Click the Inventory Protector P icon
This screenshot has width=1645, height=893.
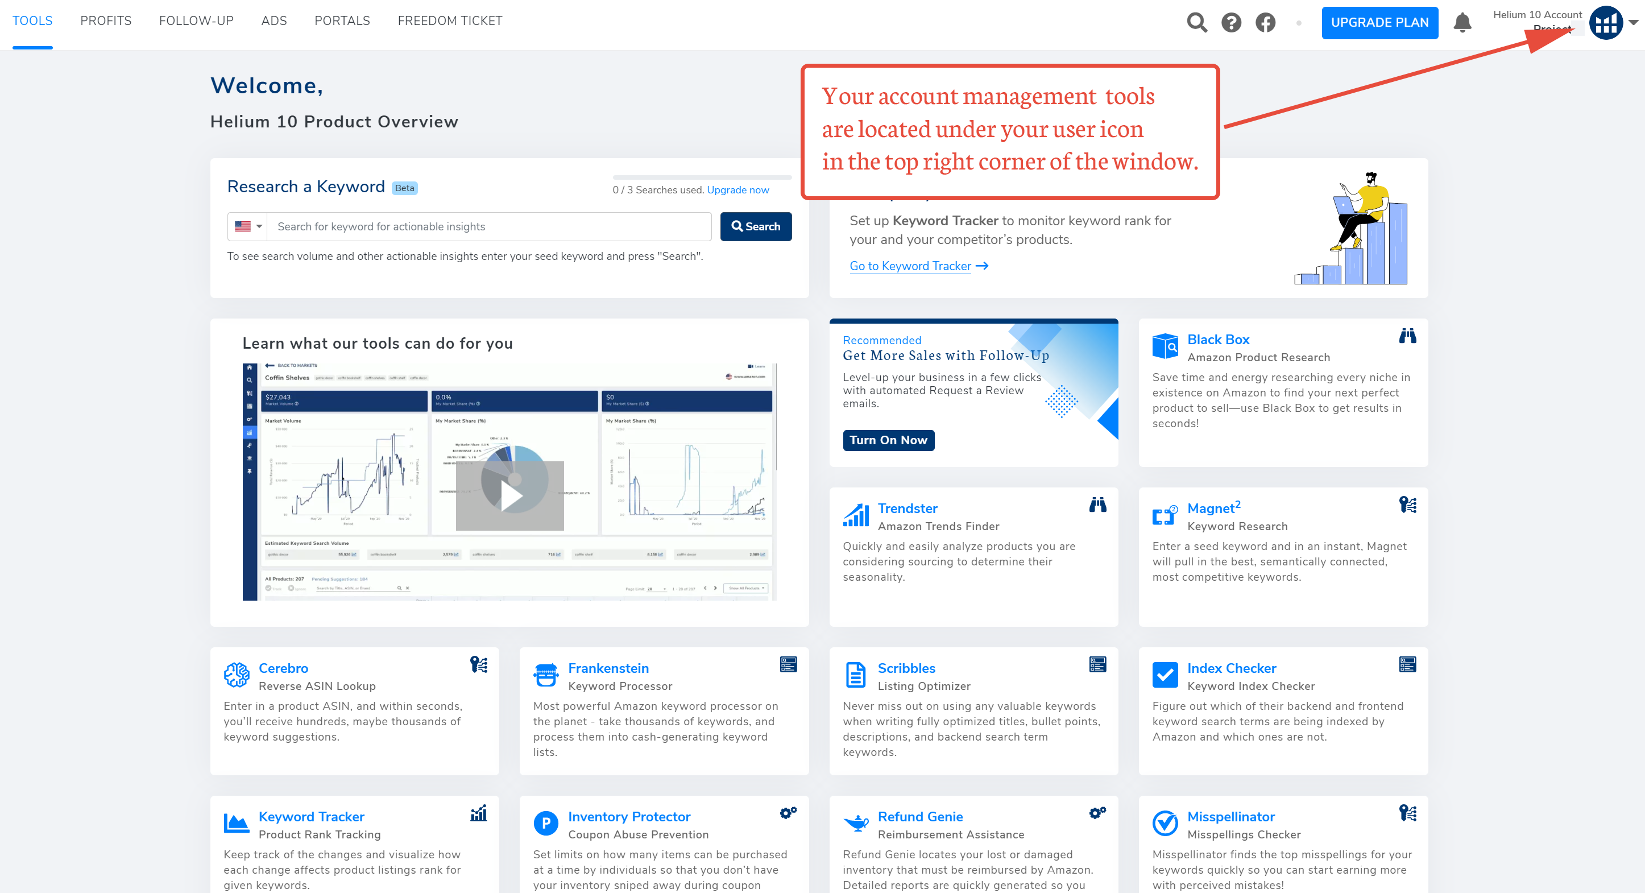pyautogui.click(x=546, y=822)
